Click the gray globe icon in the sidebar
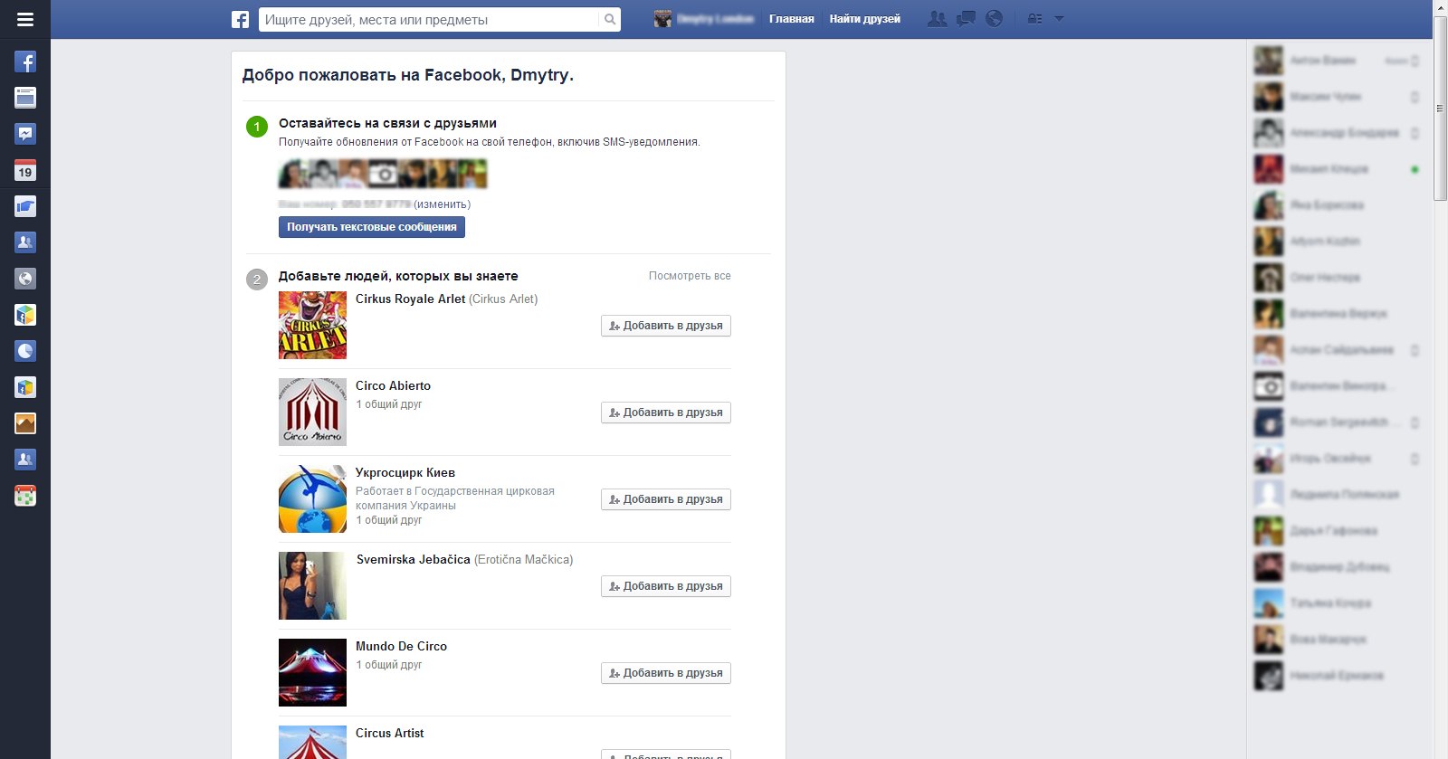 (25, 279)
